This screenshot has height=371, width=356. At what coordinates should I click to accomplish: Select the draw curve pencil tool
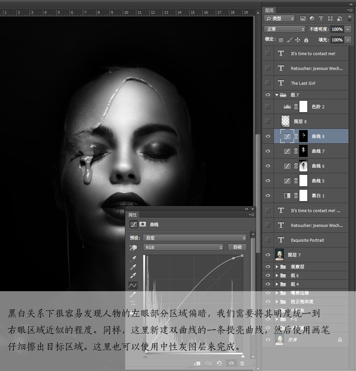(x=133, y=294)
